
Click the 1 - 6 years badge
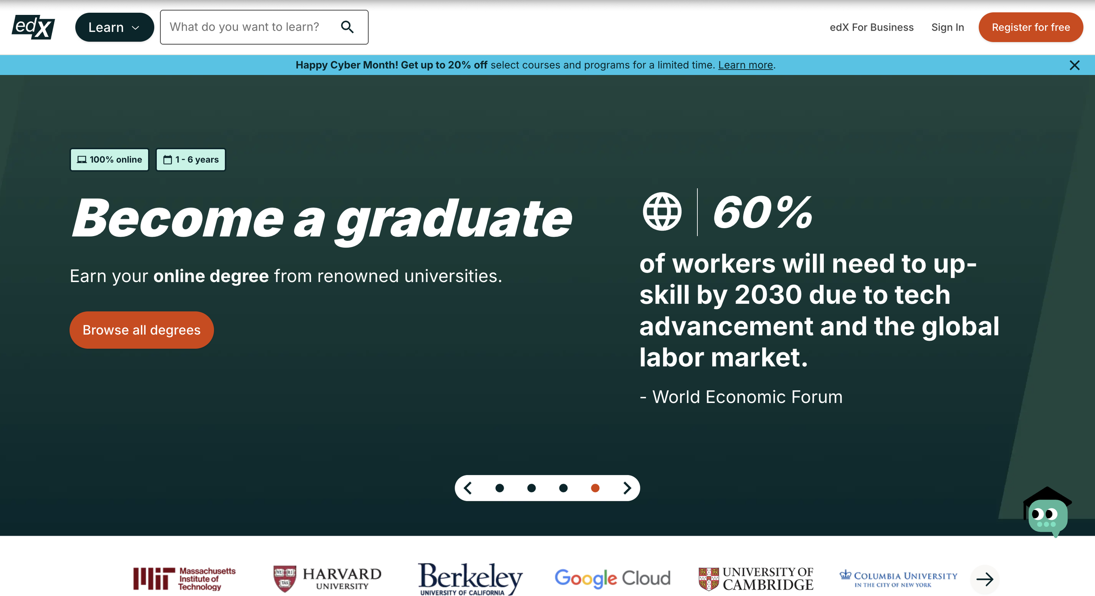191,159
